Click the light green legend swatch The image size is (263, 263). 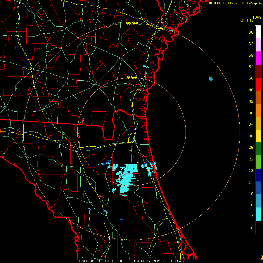(258, 162)
